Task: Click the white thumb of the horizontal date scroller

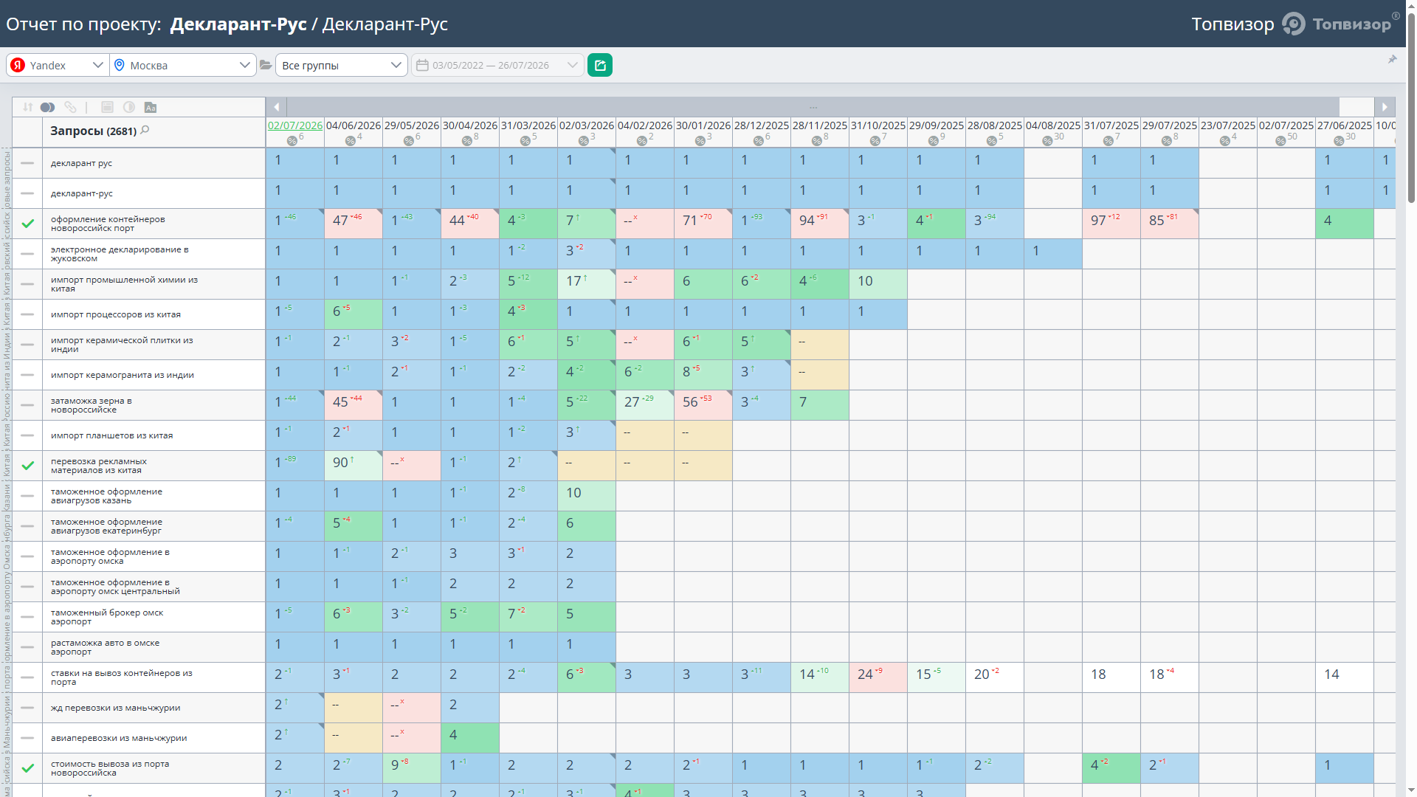Action: coord(1356,107)
